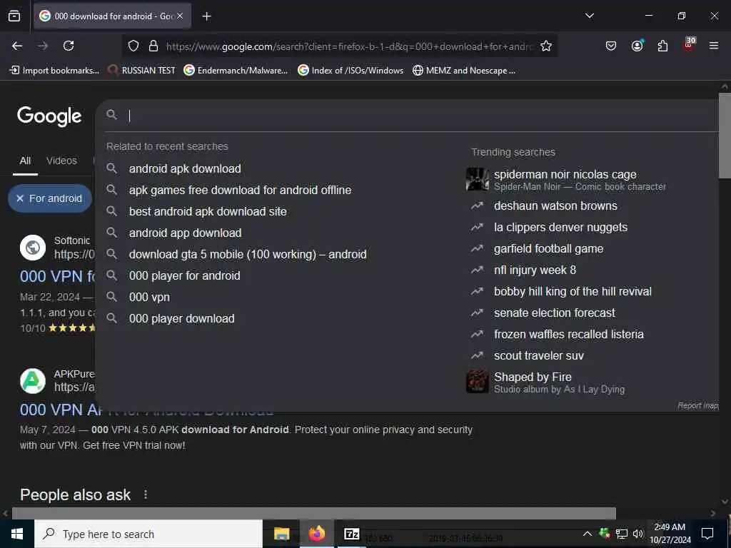Close the '000 download for android' tab
Viewport: 731px width, 548px height.
click(x=180, y=16)
